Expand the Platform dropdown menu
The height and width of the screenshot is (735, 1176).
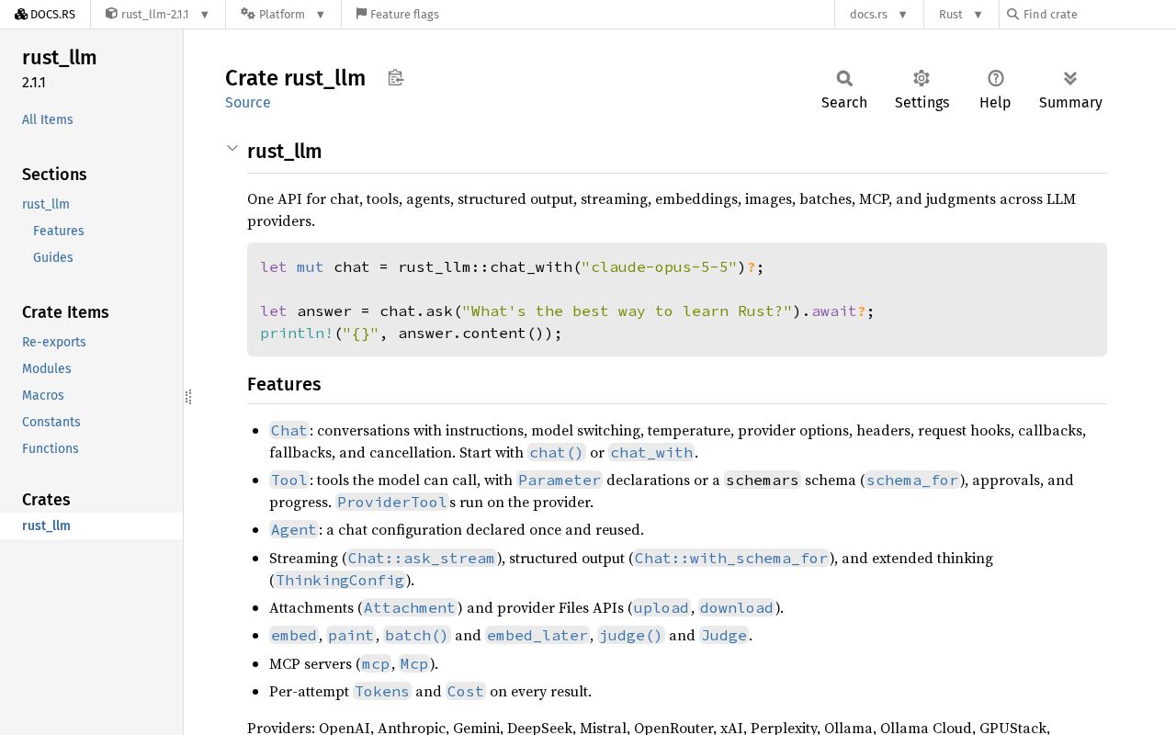pos(283,14)
